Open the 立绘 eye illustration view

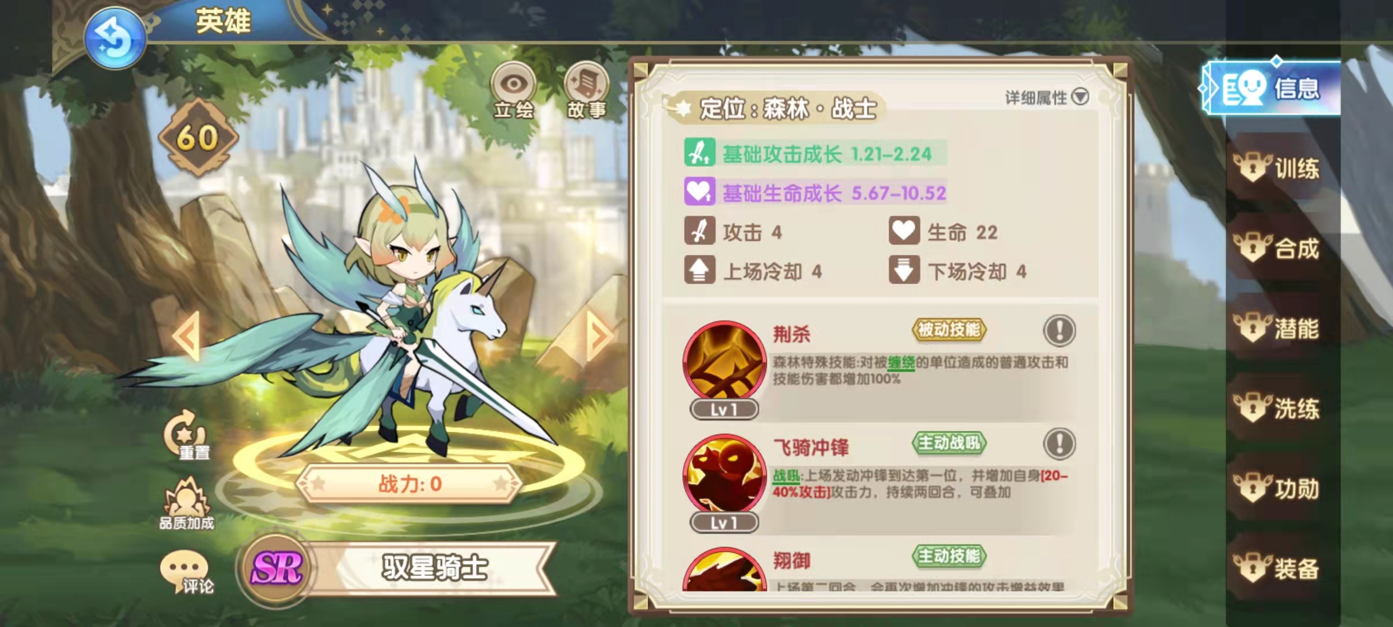514,91
